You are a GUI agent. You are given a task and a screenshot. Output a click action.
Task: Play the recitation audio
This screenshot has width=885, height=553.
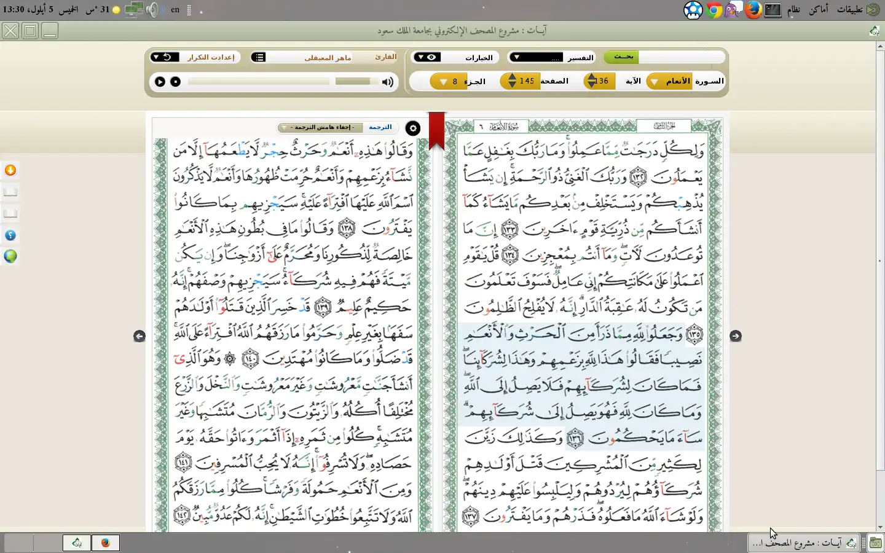coord(160,82)
